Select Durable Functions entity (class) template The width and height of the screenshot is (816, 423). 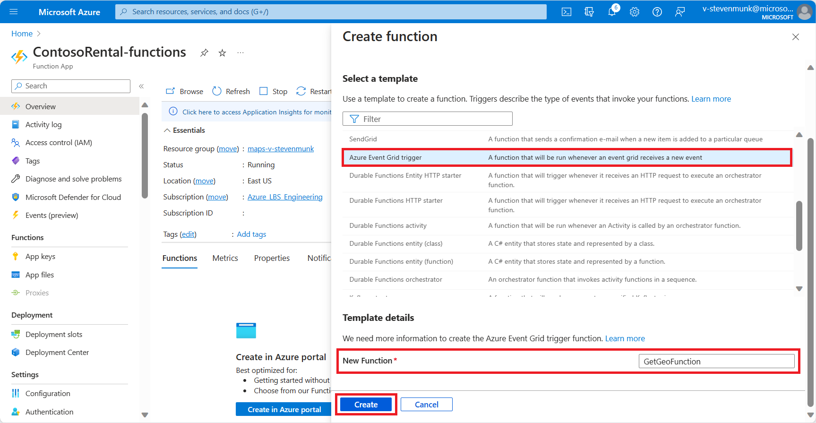[x=568, y=243]
